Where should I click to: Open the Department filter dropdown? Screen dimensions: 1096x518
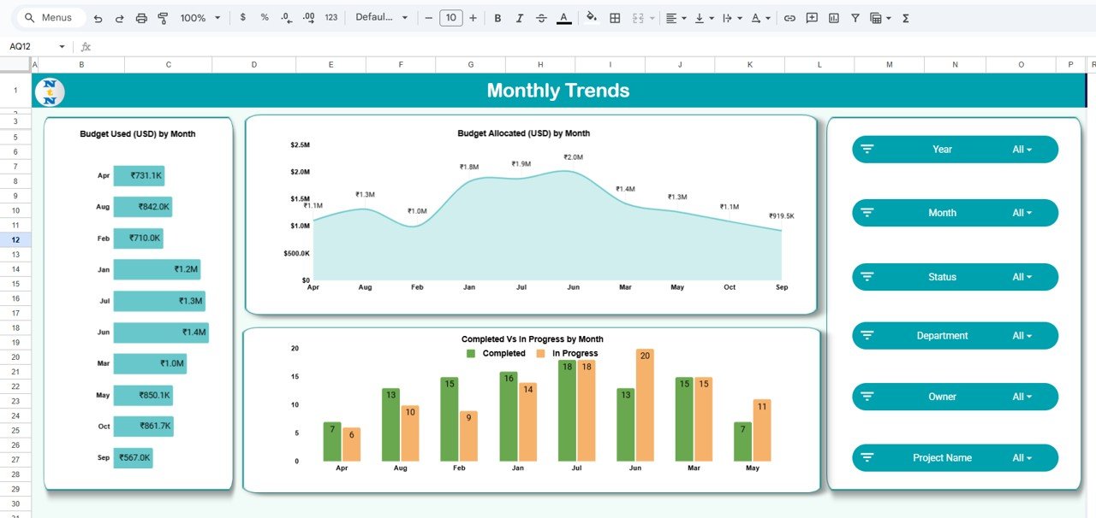point(1022,336)
